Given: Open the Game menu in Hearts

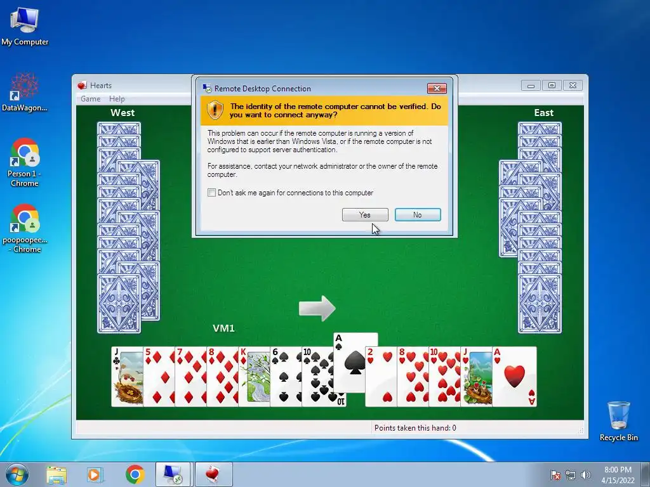Looking at the screenshot, I should tap(90, 98).
